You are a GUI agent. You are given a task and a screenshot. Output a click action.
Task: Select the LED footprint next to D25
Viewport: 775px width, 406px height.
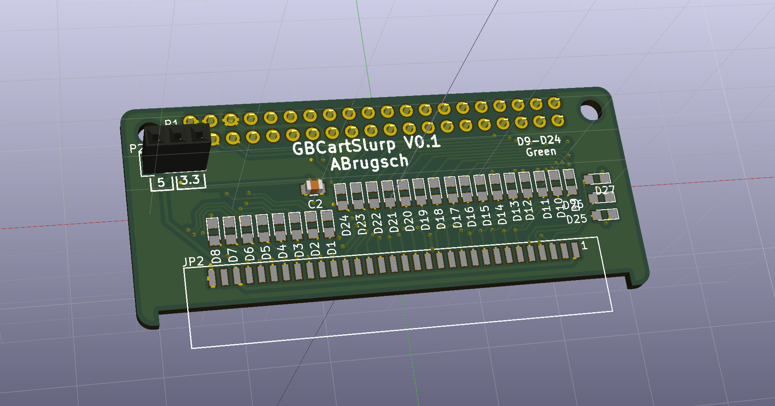click(x=605, y=215)
